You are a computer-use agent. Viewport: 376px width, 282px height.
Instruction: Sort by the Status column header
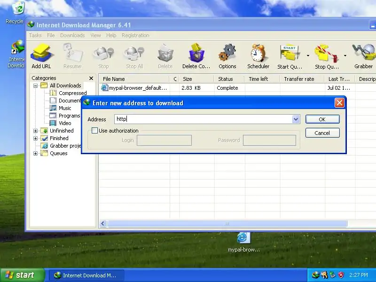click(229, 79)
